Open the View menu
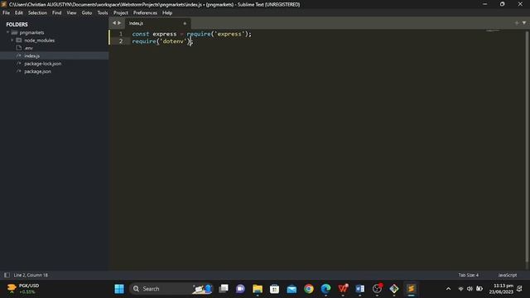The width and height of the screenshot is (530, 298). click(x=71, y=13)
